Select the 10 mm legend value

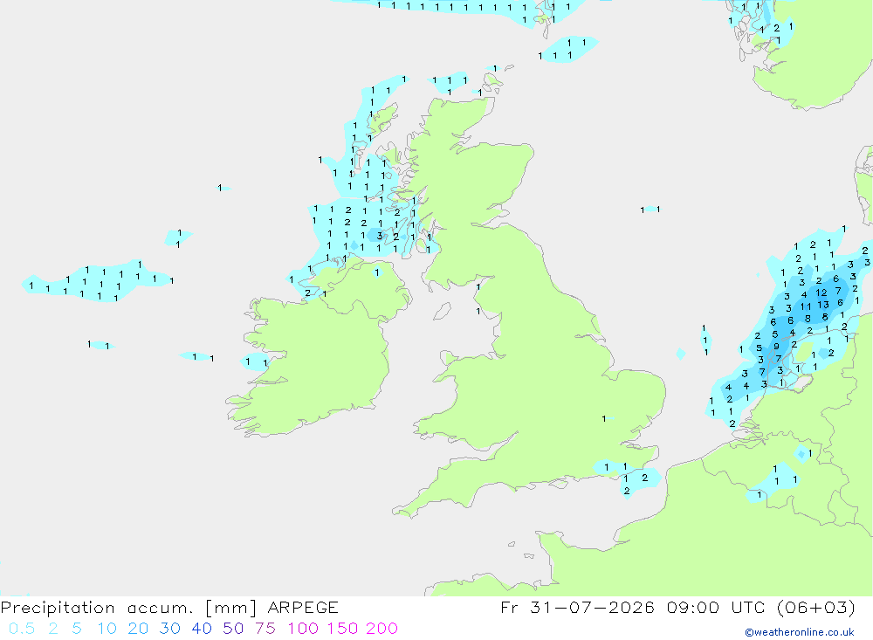107,629
